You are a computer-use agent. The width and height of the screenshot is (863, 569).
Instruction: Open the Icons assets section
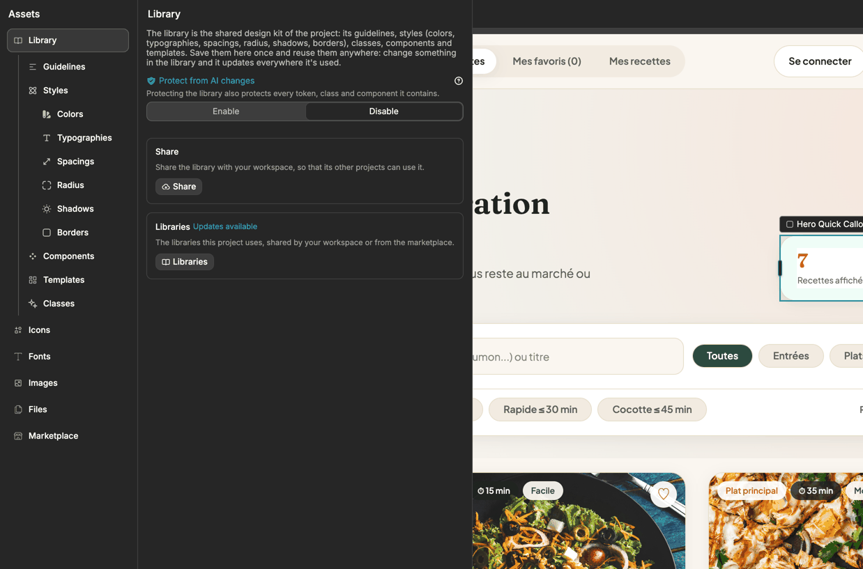(39, 330)
